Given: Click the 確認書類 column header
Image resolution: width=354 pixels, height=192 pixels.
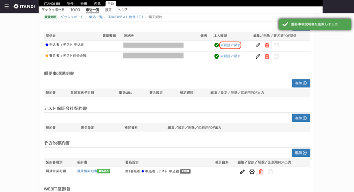Looking at the screenshot, I should click(x=109, y=36).
